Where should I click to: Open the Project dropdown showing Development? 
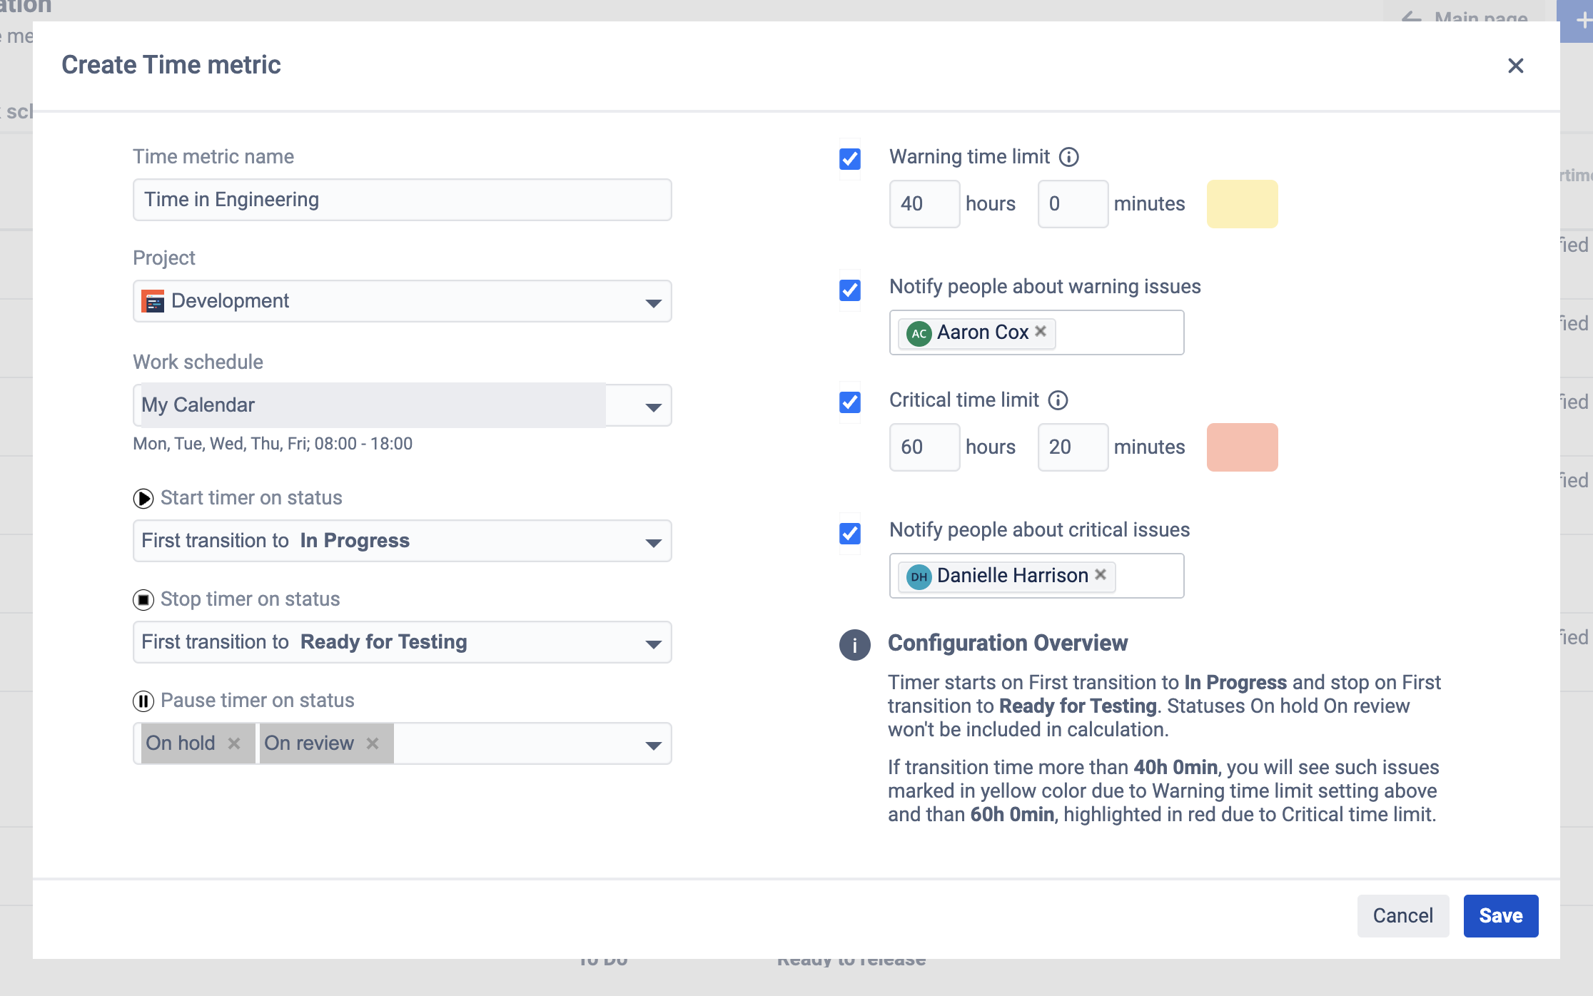tap(402, 301)
